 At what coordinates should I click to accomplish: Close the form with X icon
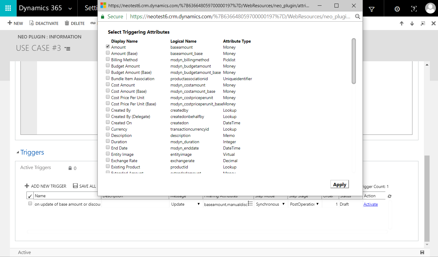[x=433, y=23]
